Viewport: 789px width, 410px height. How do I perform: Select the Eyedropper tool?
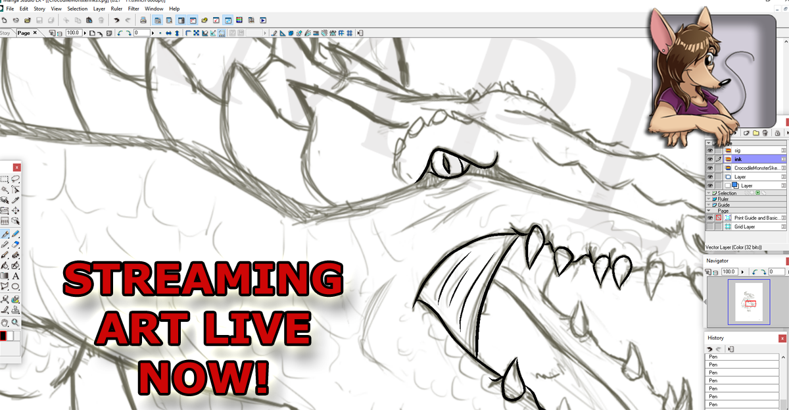15,201
